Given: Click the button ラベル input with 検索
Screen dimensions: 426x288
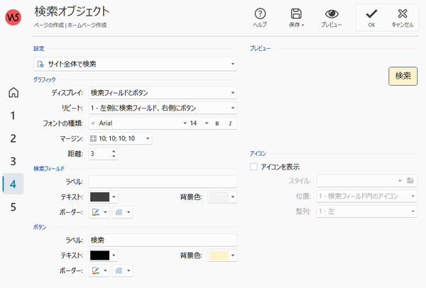Looking at the screenshot, I should [163, 240].
